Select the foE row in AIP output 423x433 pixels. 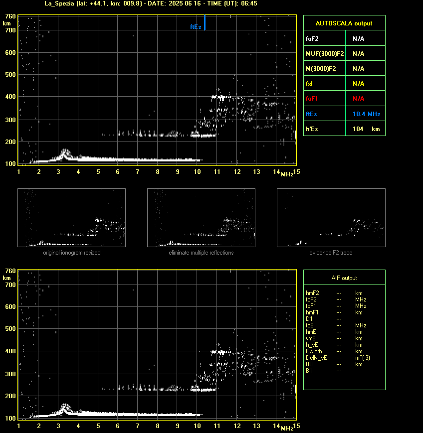(336, 325)
